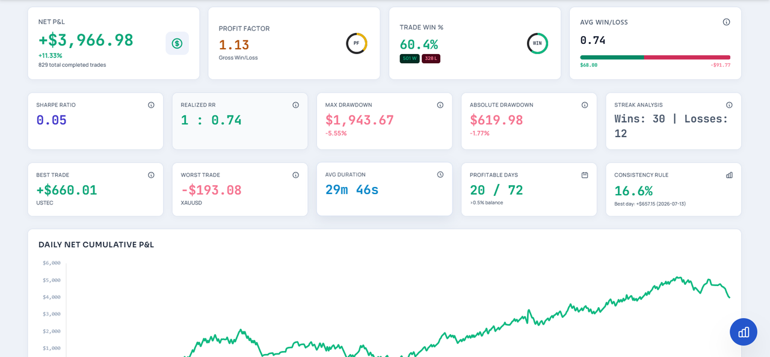
Task: Click the Daily Net Cumulative P&L heading
Action: pos(96,245)
